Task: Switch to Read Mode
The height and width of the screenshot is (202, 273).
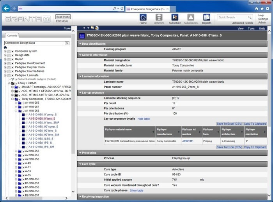Action: 63,17
